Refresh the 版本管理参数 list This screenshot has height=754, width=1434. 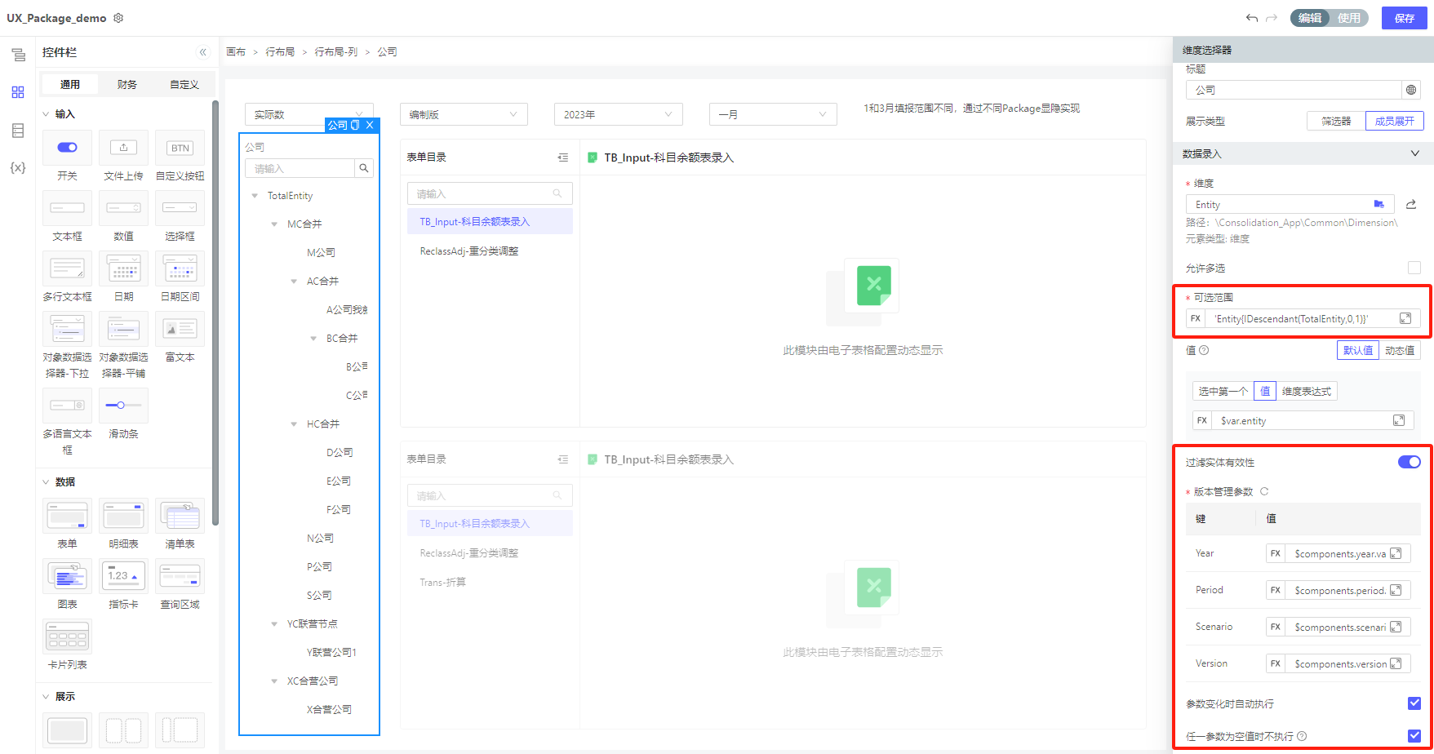click(1264, 491)
